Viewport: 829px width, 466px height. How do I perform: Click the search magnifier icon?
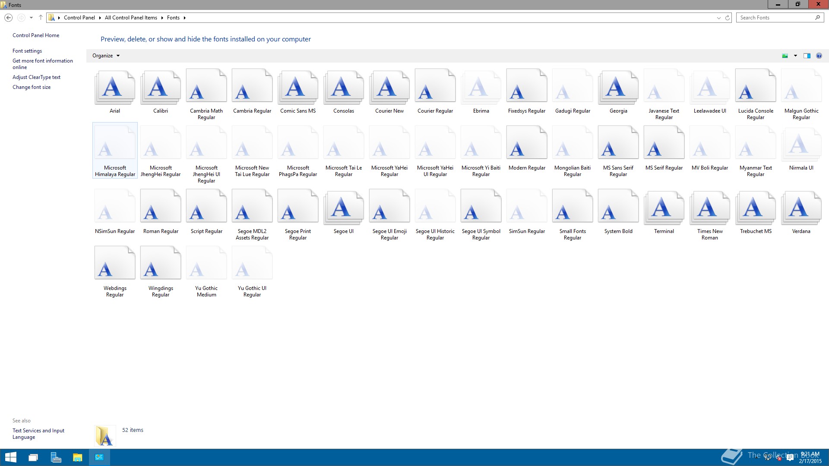(x=817, y=18)
